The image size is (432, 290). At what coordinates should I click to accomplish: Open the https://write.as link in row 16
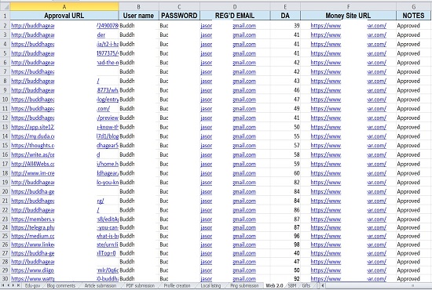[x=33, y=154]
